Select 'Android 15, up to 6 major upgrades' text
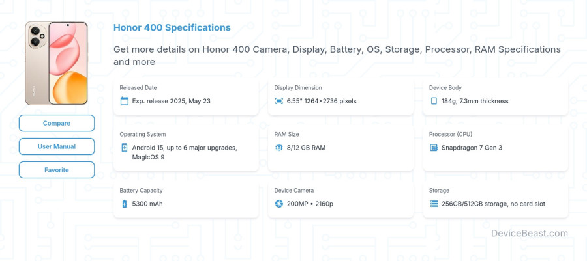This screenshot has width=587, height=261. pyautogui.click(x=185, y=148)
